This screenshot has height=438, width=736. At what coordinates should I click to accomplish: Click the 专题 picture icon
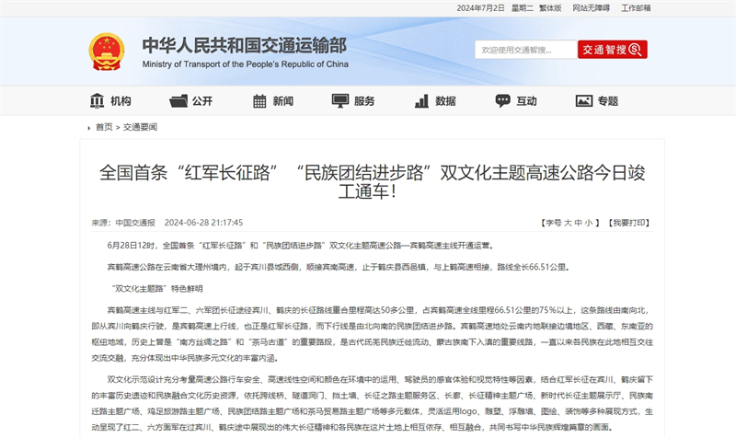(x=583, y=100)
